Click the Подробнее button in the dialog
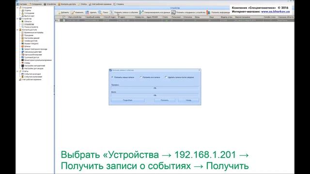Viewport: 310px width, 174px height. [x=128, y=100]
